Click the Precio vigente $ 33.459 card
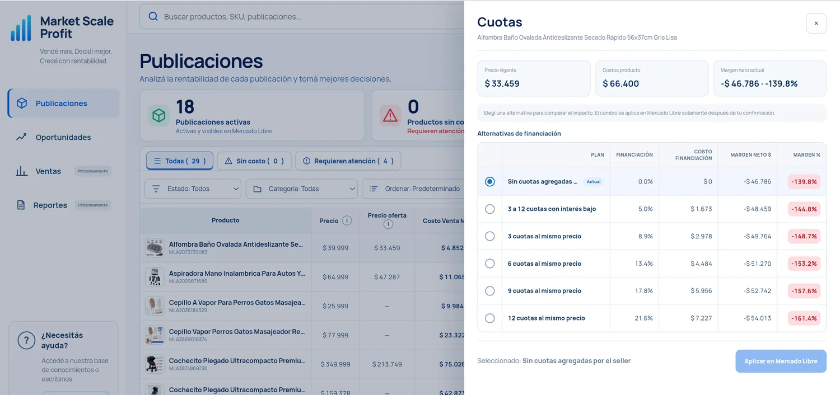 click(x=534, y=78)
